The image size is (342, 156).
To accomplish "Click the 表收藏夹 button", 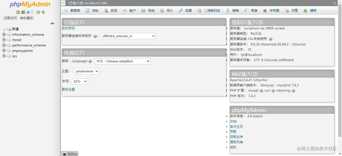I will point(27,18).
